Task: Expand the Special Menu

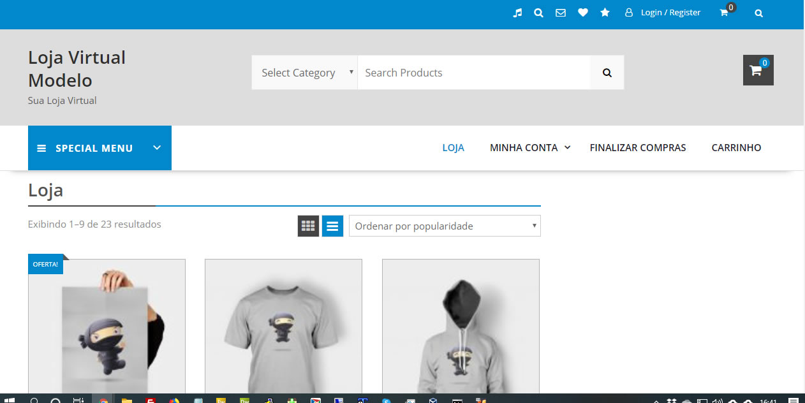Action: 100,148
